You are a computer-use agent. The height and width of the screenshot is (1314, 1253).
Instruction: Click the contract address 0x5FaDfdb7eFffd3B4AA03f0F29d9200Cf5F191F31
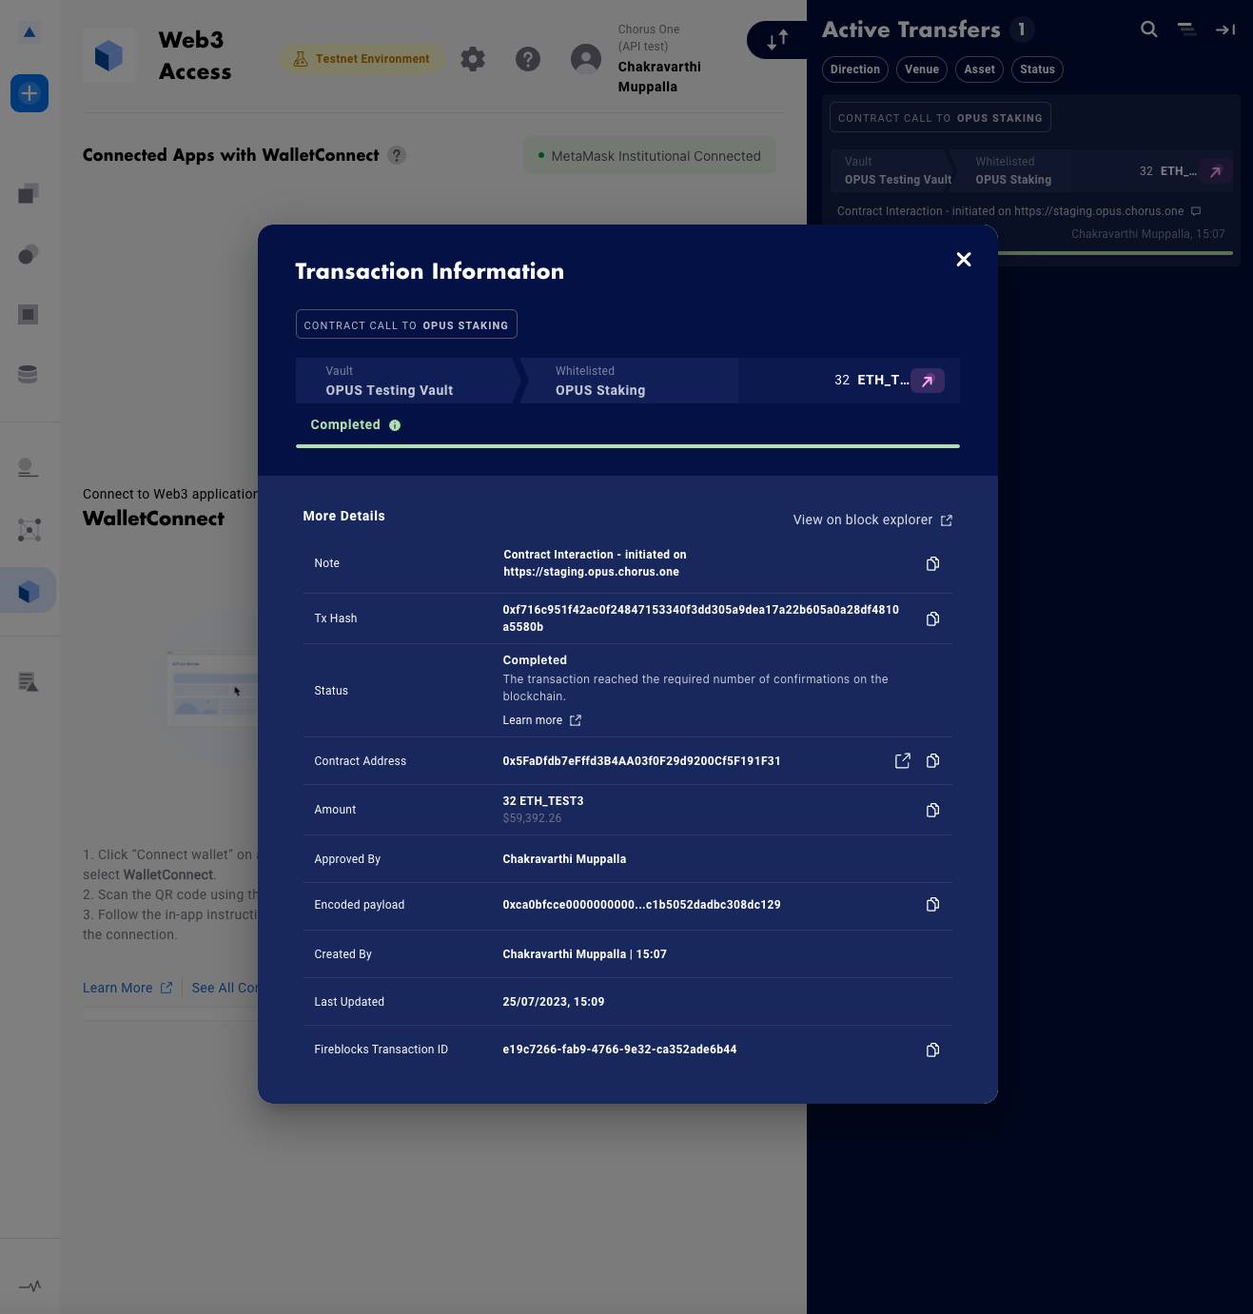click(x=641, y=761)
